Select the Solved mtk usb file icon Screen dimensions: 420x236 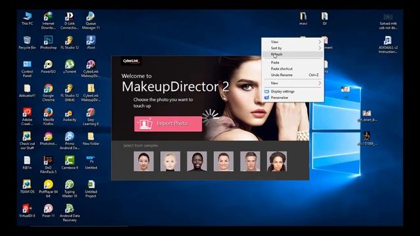[388, 22]
